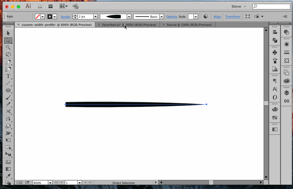Open the OpenType panel icon
The height and width of the screenshot is (189, 293).
pyautogui.click(x=275, y=97)
